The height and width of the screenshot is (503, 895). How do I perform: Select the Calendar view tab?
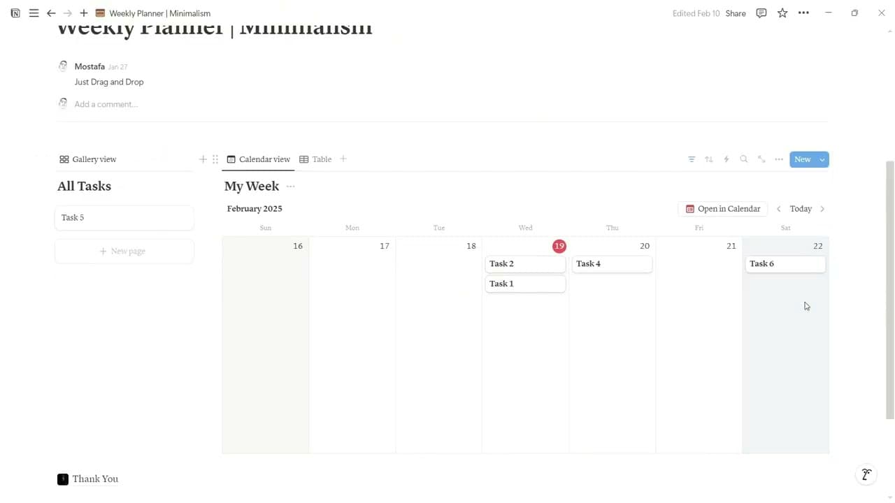click(258, 159)
